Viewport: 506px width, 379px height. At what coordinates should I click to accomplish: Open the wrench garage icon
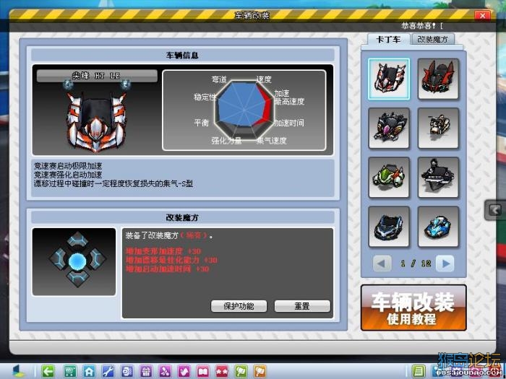(108, 372)
